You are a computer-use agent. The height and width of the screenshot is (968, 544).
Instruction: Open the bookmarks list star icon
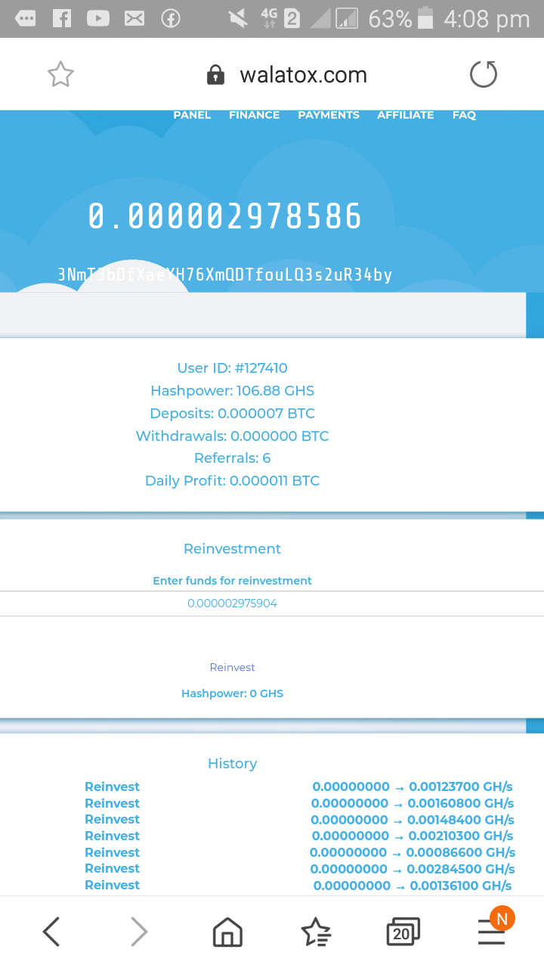point(316,932)
